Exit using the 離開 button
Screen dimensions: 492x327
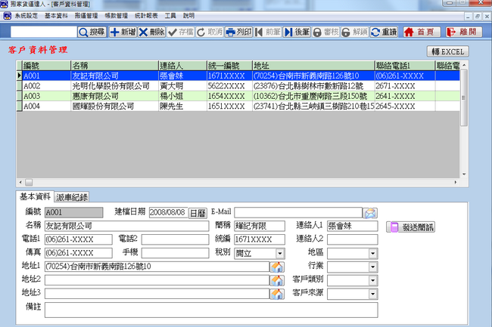coord(464,32)
